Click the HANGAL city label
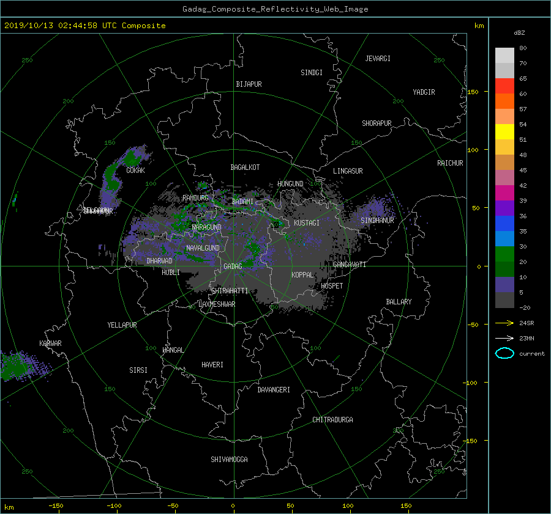This screenshot has height=514, width=551. point(173,350)
